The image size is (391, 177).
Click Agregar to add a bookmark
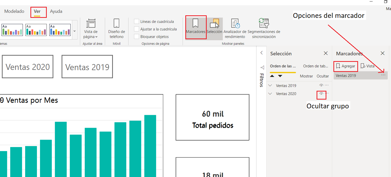click(x=346, y=66)
